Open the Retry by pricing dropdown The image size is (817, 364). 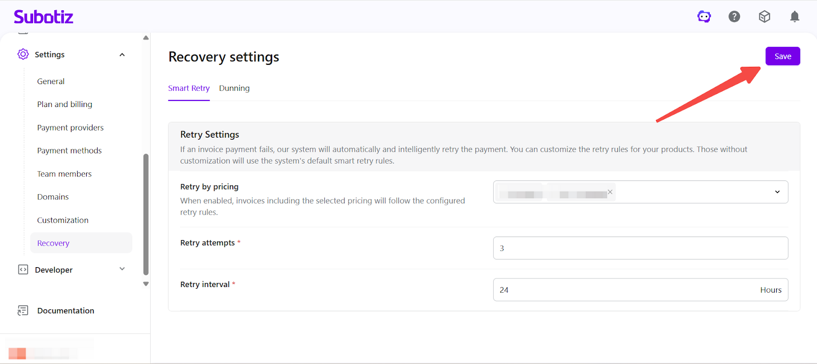[x=777, y=192]
